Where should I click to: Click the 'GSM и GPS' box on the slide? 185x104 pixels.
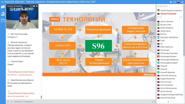62,46
